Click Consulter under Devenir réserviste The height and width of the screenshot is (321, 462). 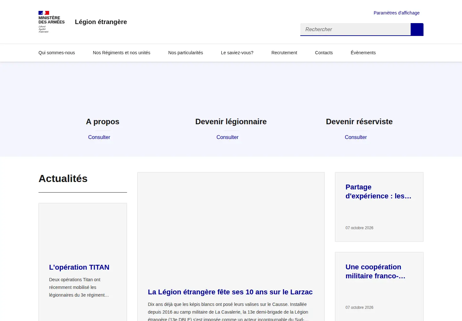(x=356, y=137)
